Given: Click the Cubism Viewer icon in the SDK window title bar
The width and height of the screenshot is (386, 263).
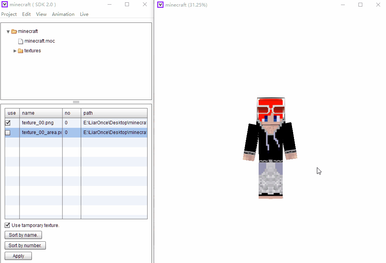Looking at the screenshot, I should pos(4,4).
